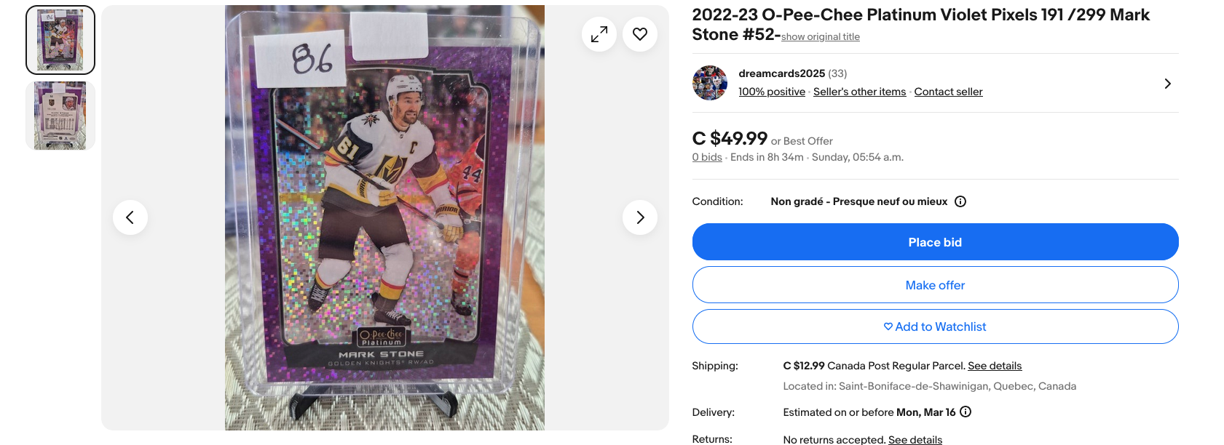Add item to favorites with heart icon

[640, 34]
